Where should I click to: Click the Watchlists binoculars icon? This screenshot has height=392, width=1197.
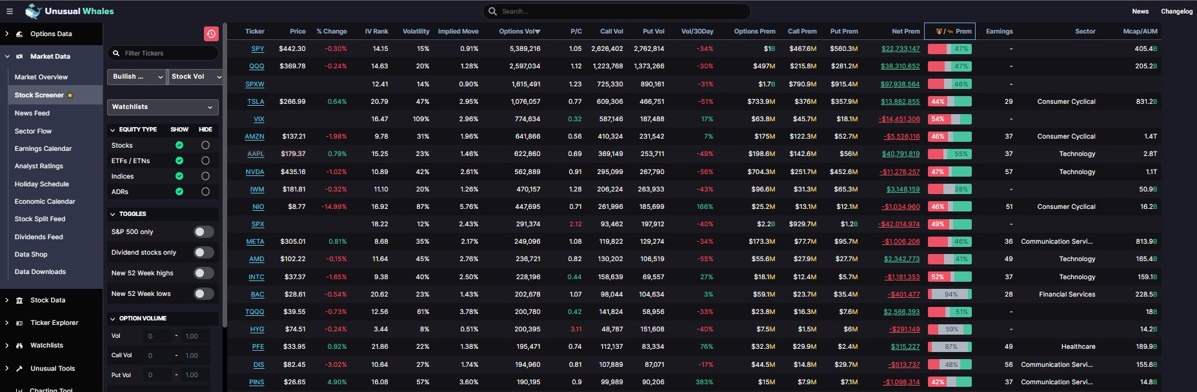coord(19,346)
